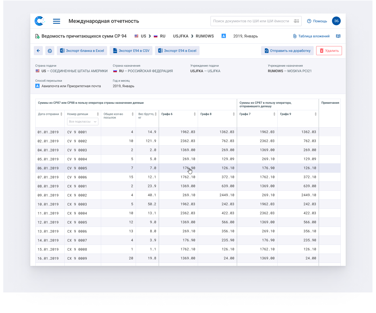
Task: Click Отправить на доработку button
Action: (x=287, y=51)
